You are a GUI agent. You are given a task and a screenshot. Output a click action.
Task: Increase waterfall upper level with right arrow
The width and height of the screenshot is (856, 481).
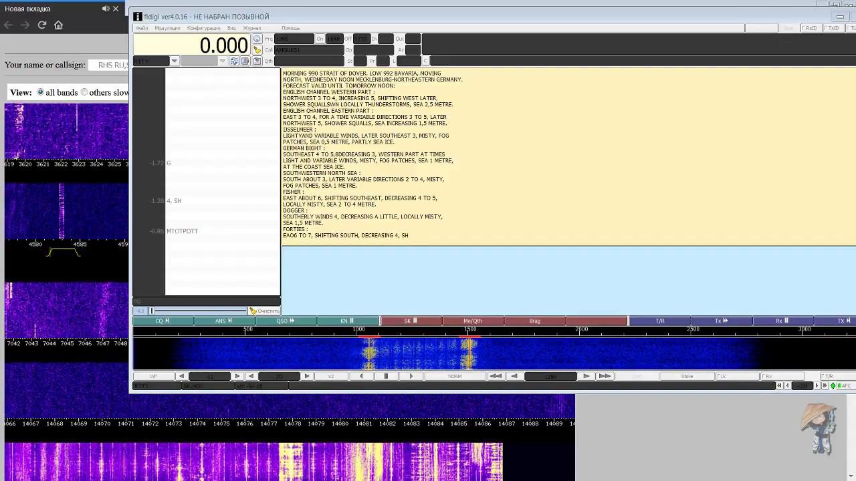[237, 376]
